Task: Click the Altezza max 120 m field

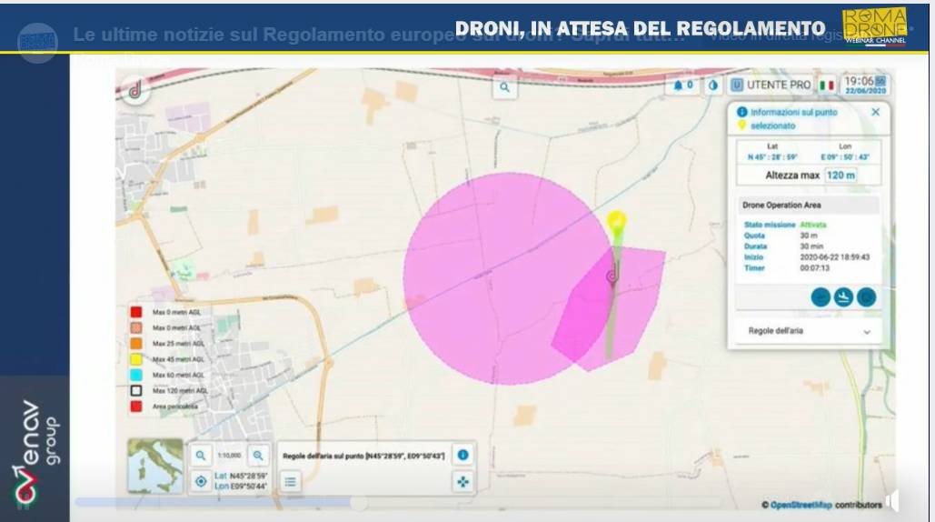Action: 841,175
